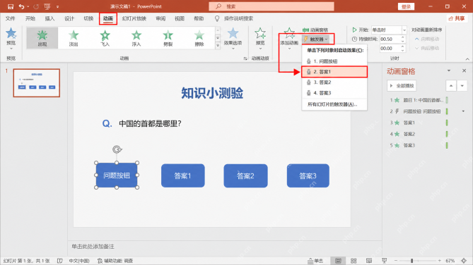Image resolution: width=473 pixels, height=265 pixels.
Task: Select animation entry 答案1 in the pane
Action: (419, 123)
